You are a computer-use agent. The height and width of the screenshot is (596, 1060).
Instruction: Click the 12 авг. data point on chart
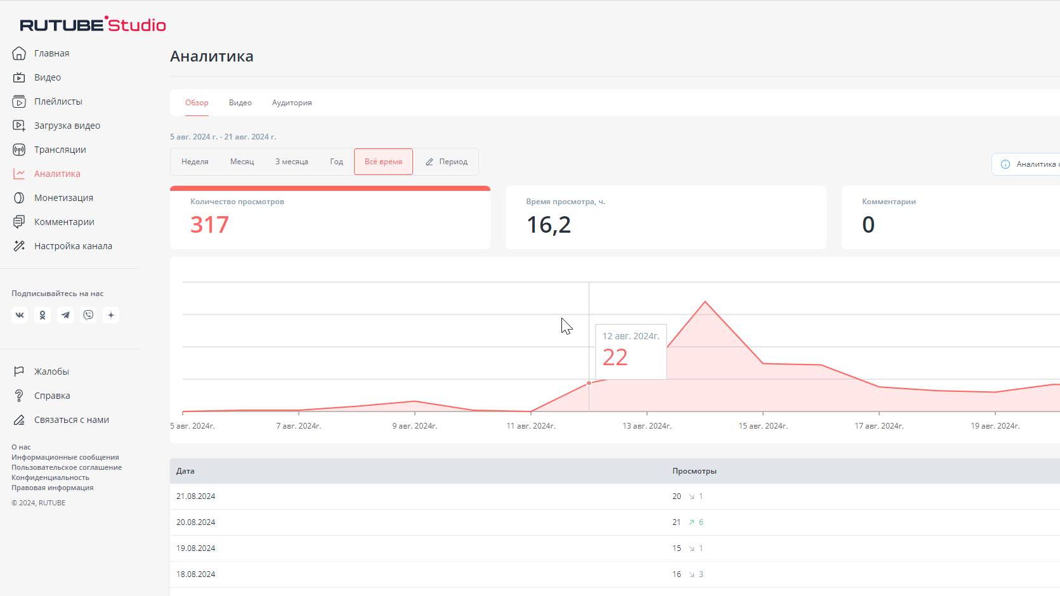(x=589, y=383)
